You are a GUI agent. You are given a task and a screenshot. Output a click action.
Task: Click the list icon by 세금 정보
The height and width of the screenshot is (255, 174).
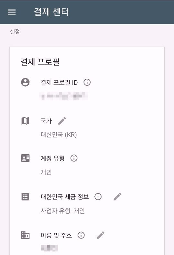click(x=25, y=197)
